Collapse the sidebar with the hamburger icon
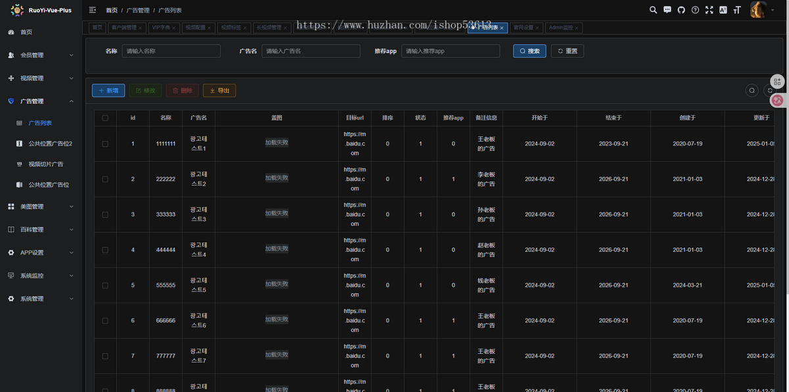The width and height of the screenshot is (789, 392). point(93,10)
